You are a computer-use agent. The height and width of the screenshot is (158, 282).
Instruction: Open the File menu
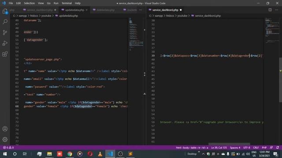(11, 3)
